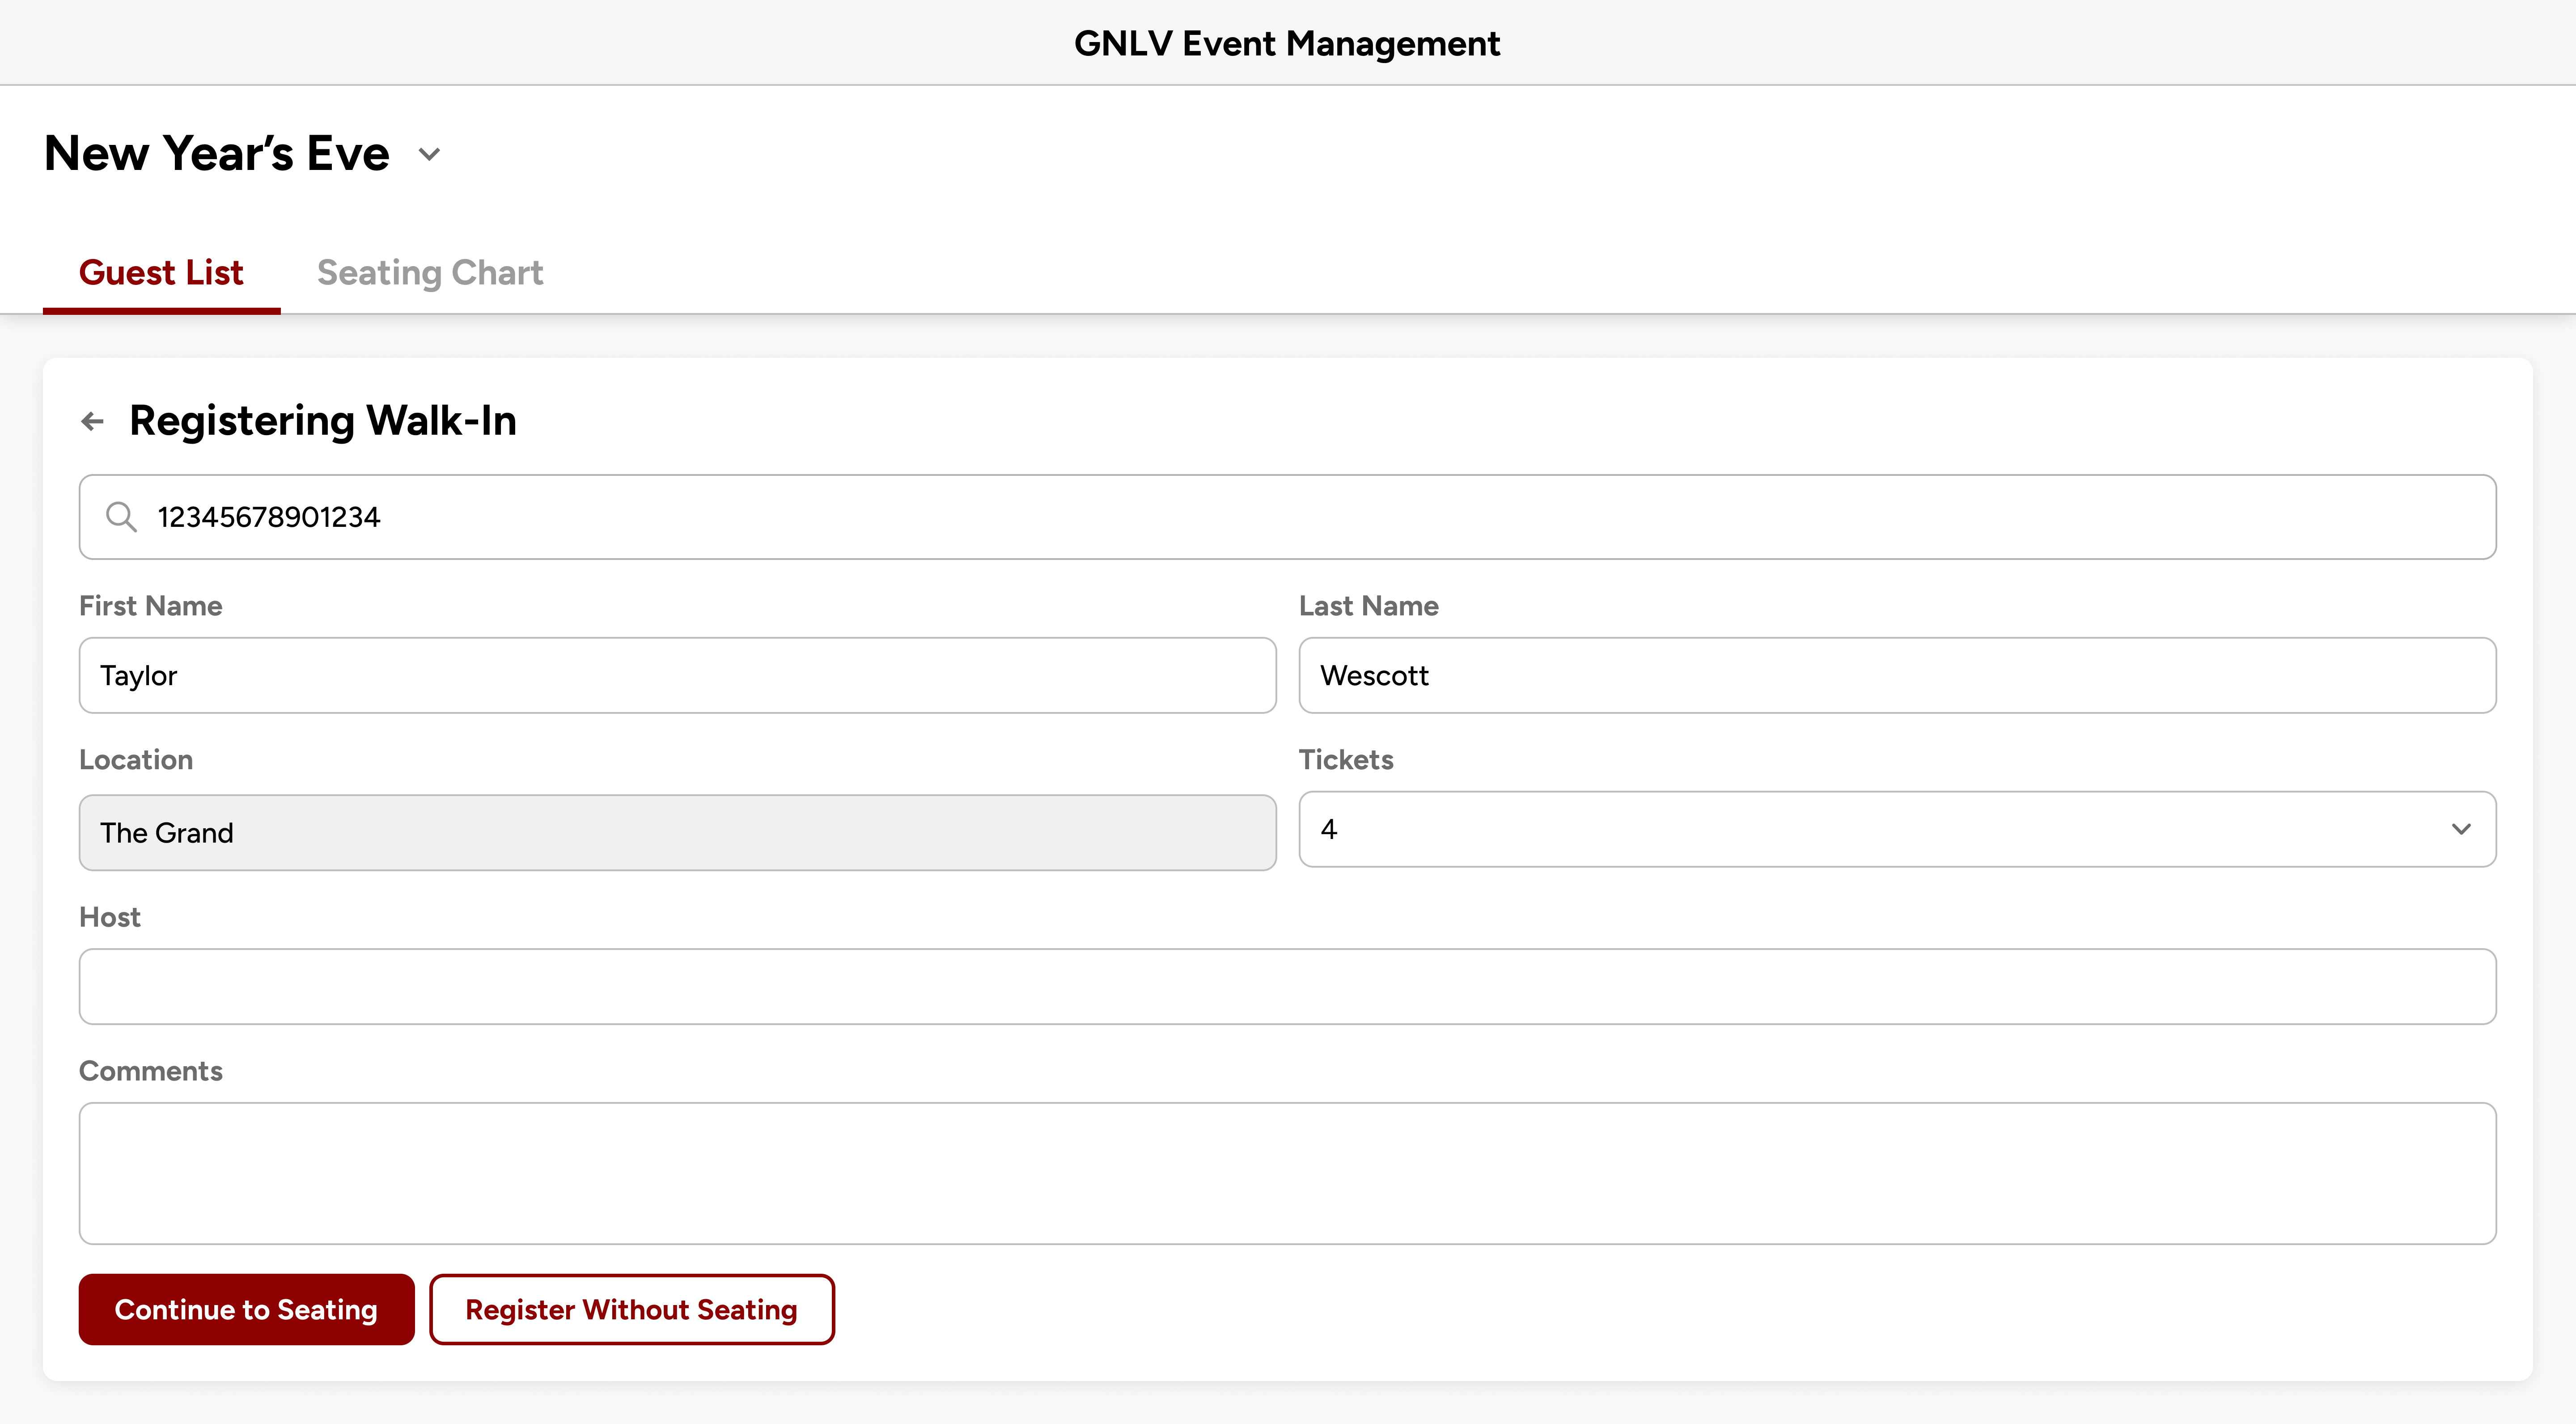
Task: Switch to the Seating Chart tab
Action: (x=430, y=273)
